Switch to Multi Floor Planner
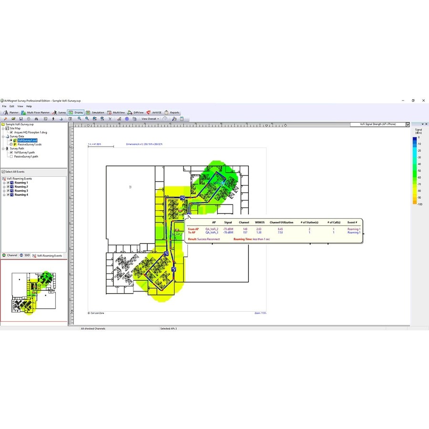This screenshot has height=429, width=429. 36,112
